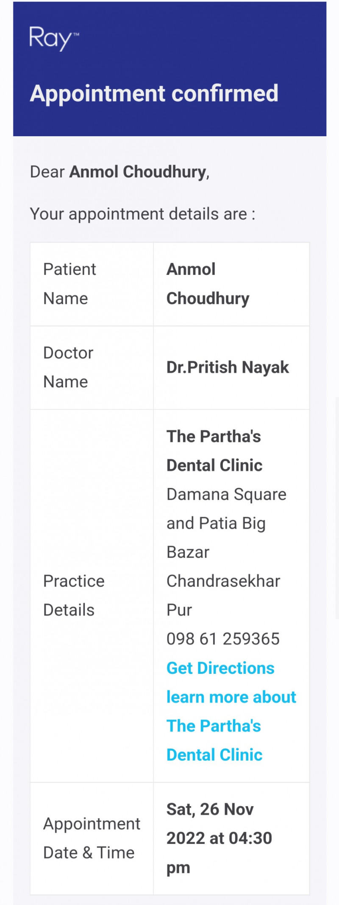
Task: Select the Sat, 26 Nov 2022 appointment time
Action: click(219, 838)
